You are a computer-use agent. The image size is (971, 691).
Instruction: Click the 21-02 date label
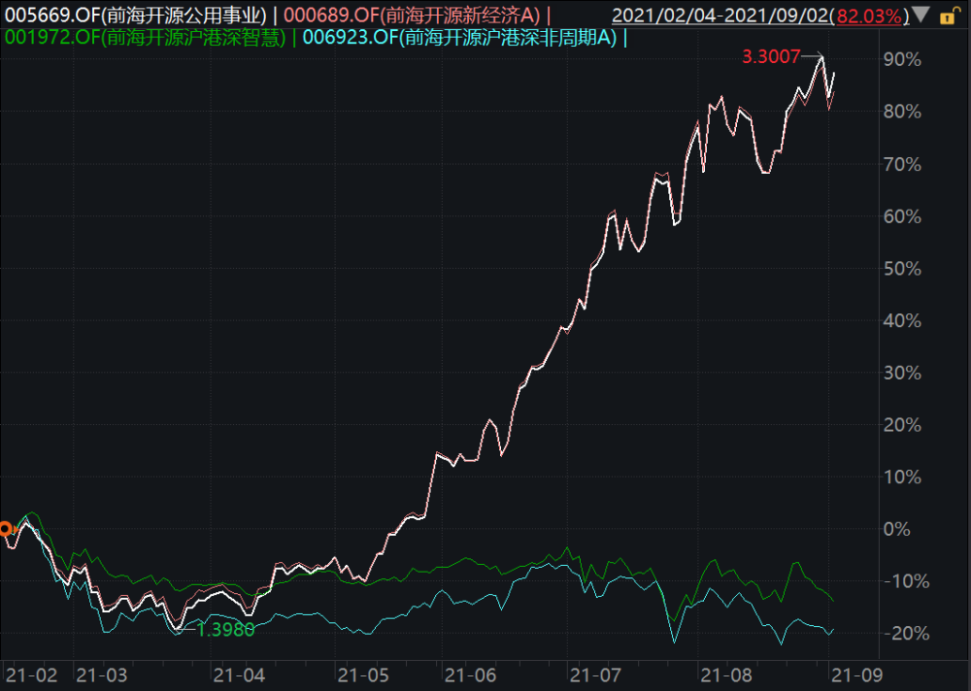click(31, 675)
